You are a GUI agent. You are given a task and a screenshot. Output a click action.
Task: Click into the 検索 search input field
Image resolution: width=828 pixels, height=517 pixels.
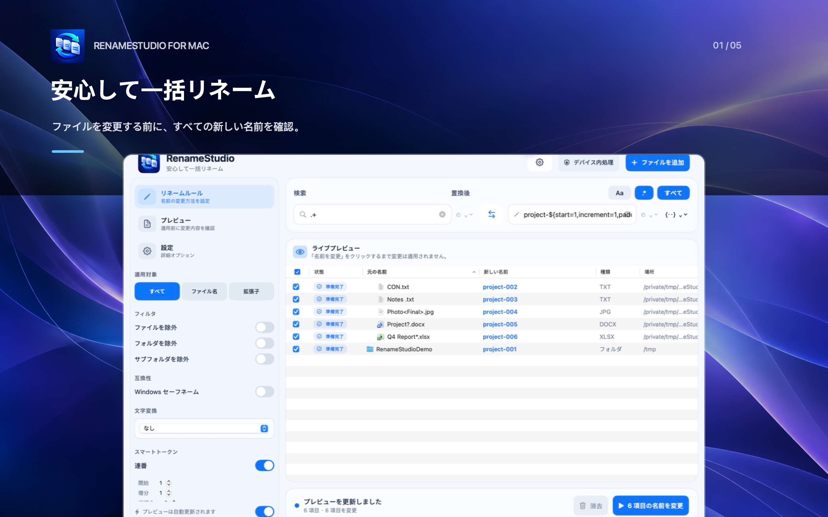(372, 214)
